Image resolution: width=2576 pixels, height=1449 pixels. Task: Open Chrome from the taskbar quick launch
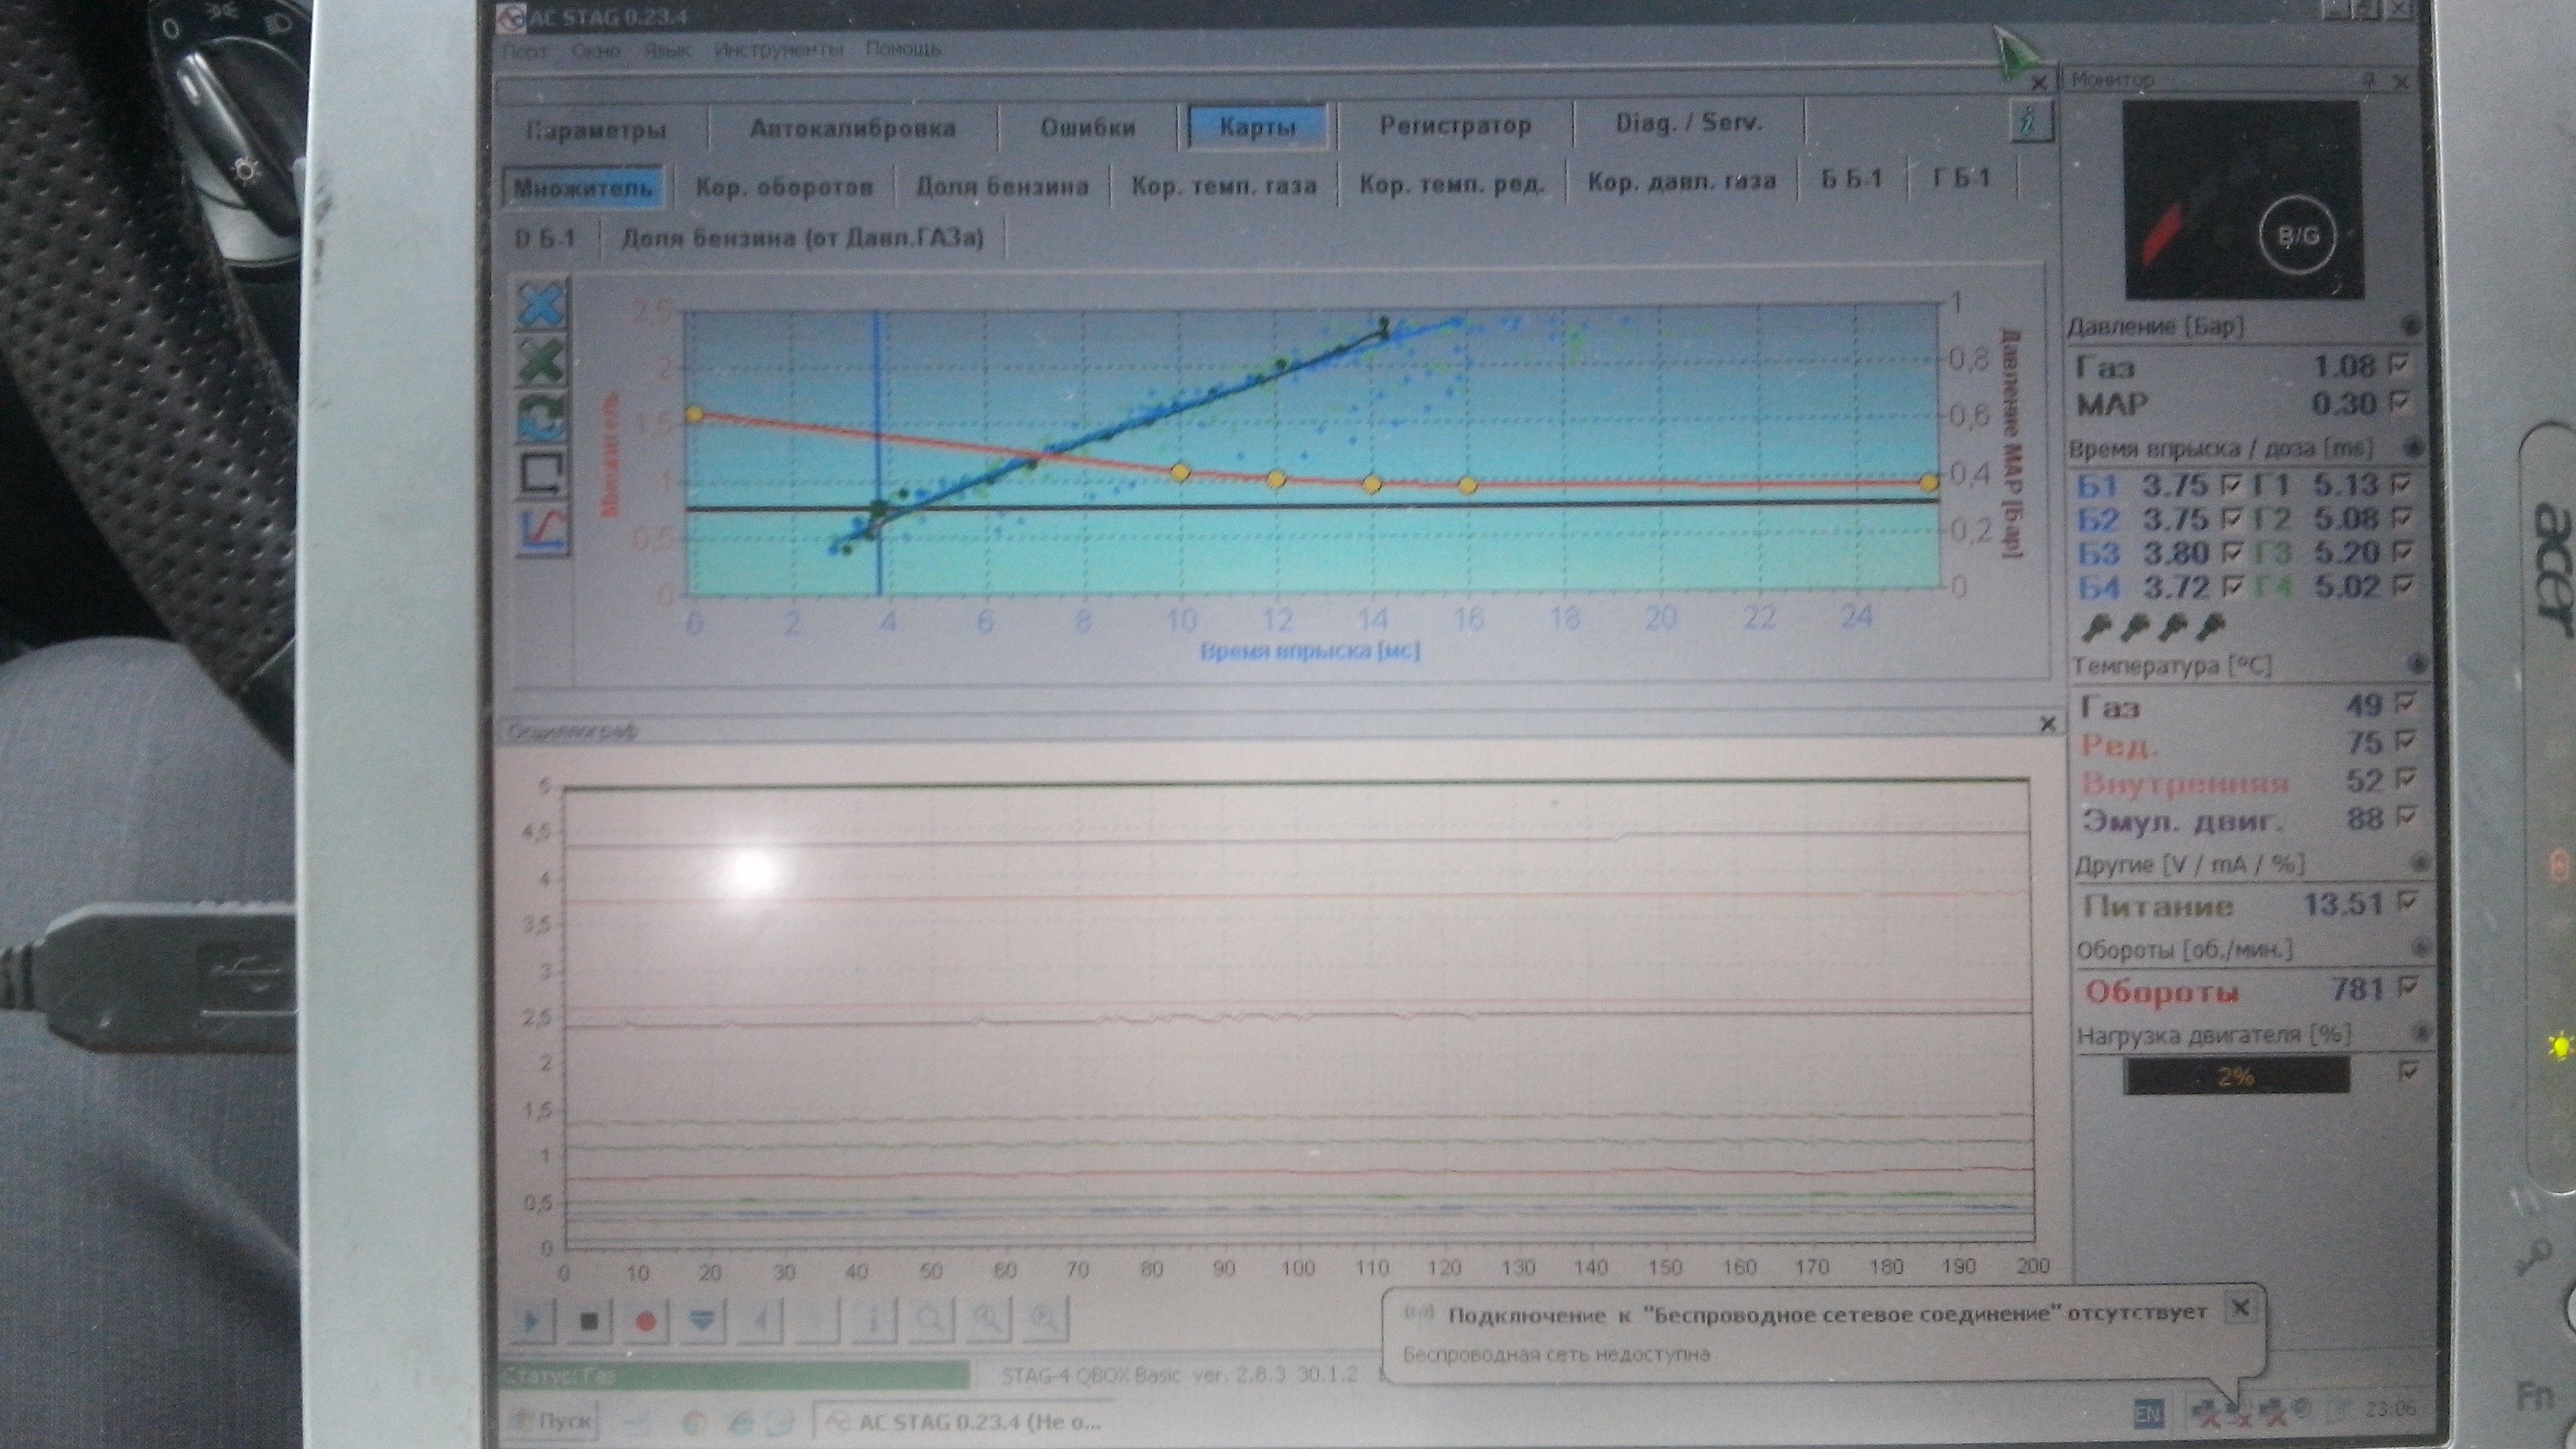tap(694, 1422)
